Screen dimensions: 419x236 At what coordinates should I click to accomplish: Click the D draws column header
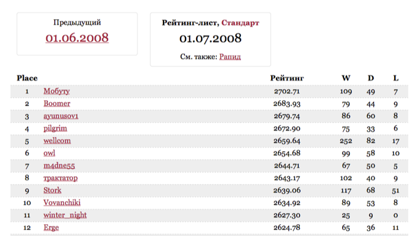click(371, 78)
